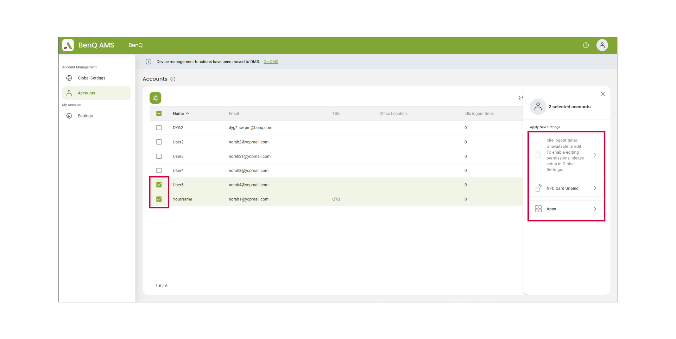Click the DYG2 account name
Image resolution: width=676 pixels, height=339 pixels.
178,128
